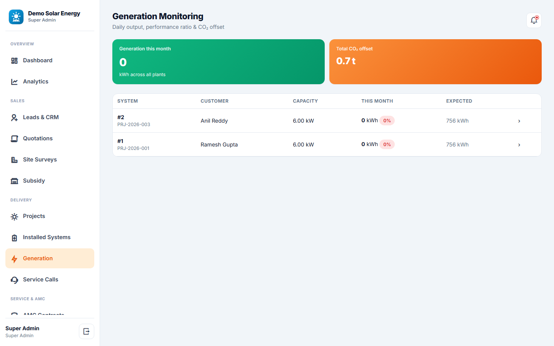Click customer name Ramesh Gupta
The image size is (554, 346).
[x=219, y=145]
